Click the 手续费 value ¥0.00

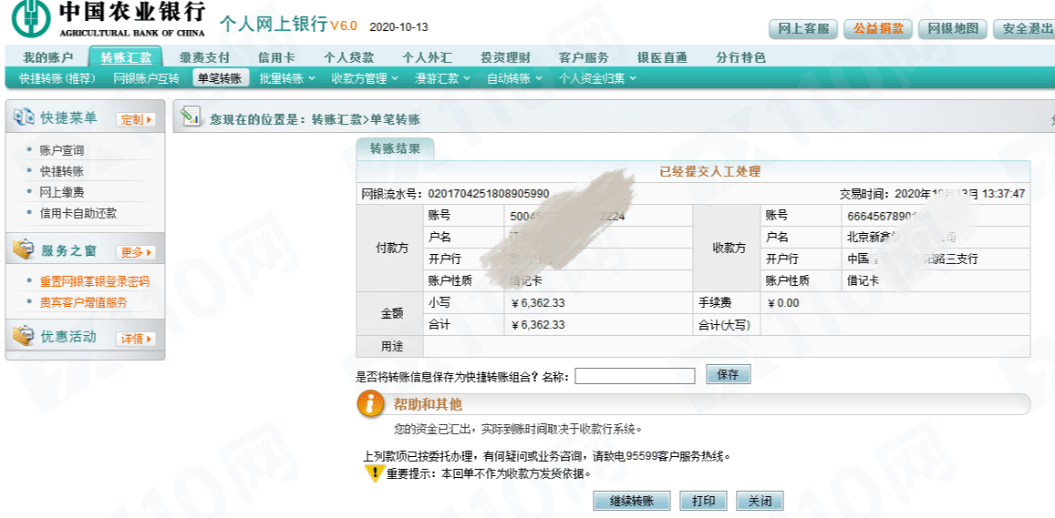pos(783,303)
